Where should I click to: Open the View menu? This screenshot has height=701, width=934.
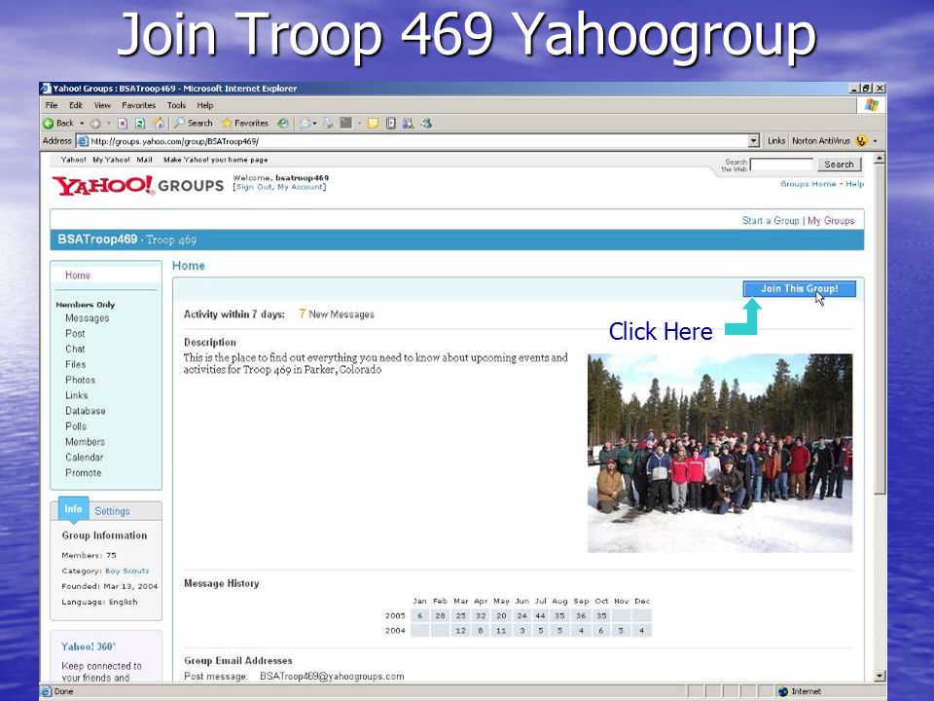click(x=102, y=105)
